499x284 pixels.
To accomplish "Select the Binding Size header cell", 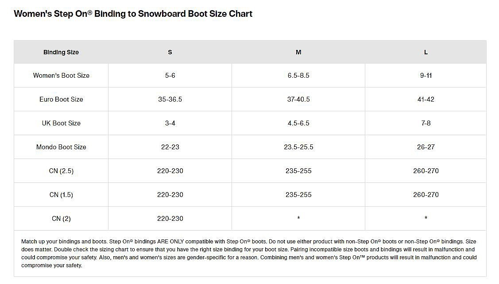I will [x=61, y=52].
